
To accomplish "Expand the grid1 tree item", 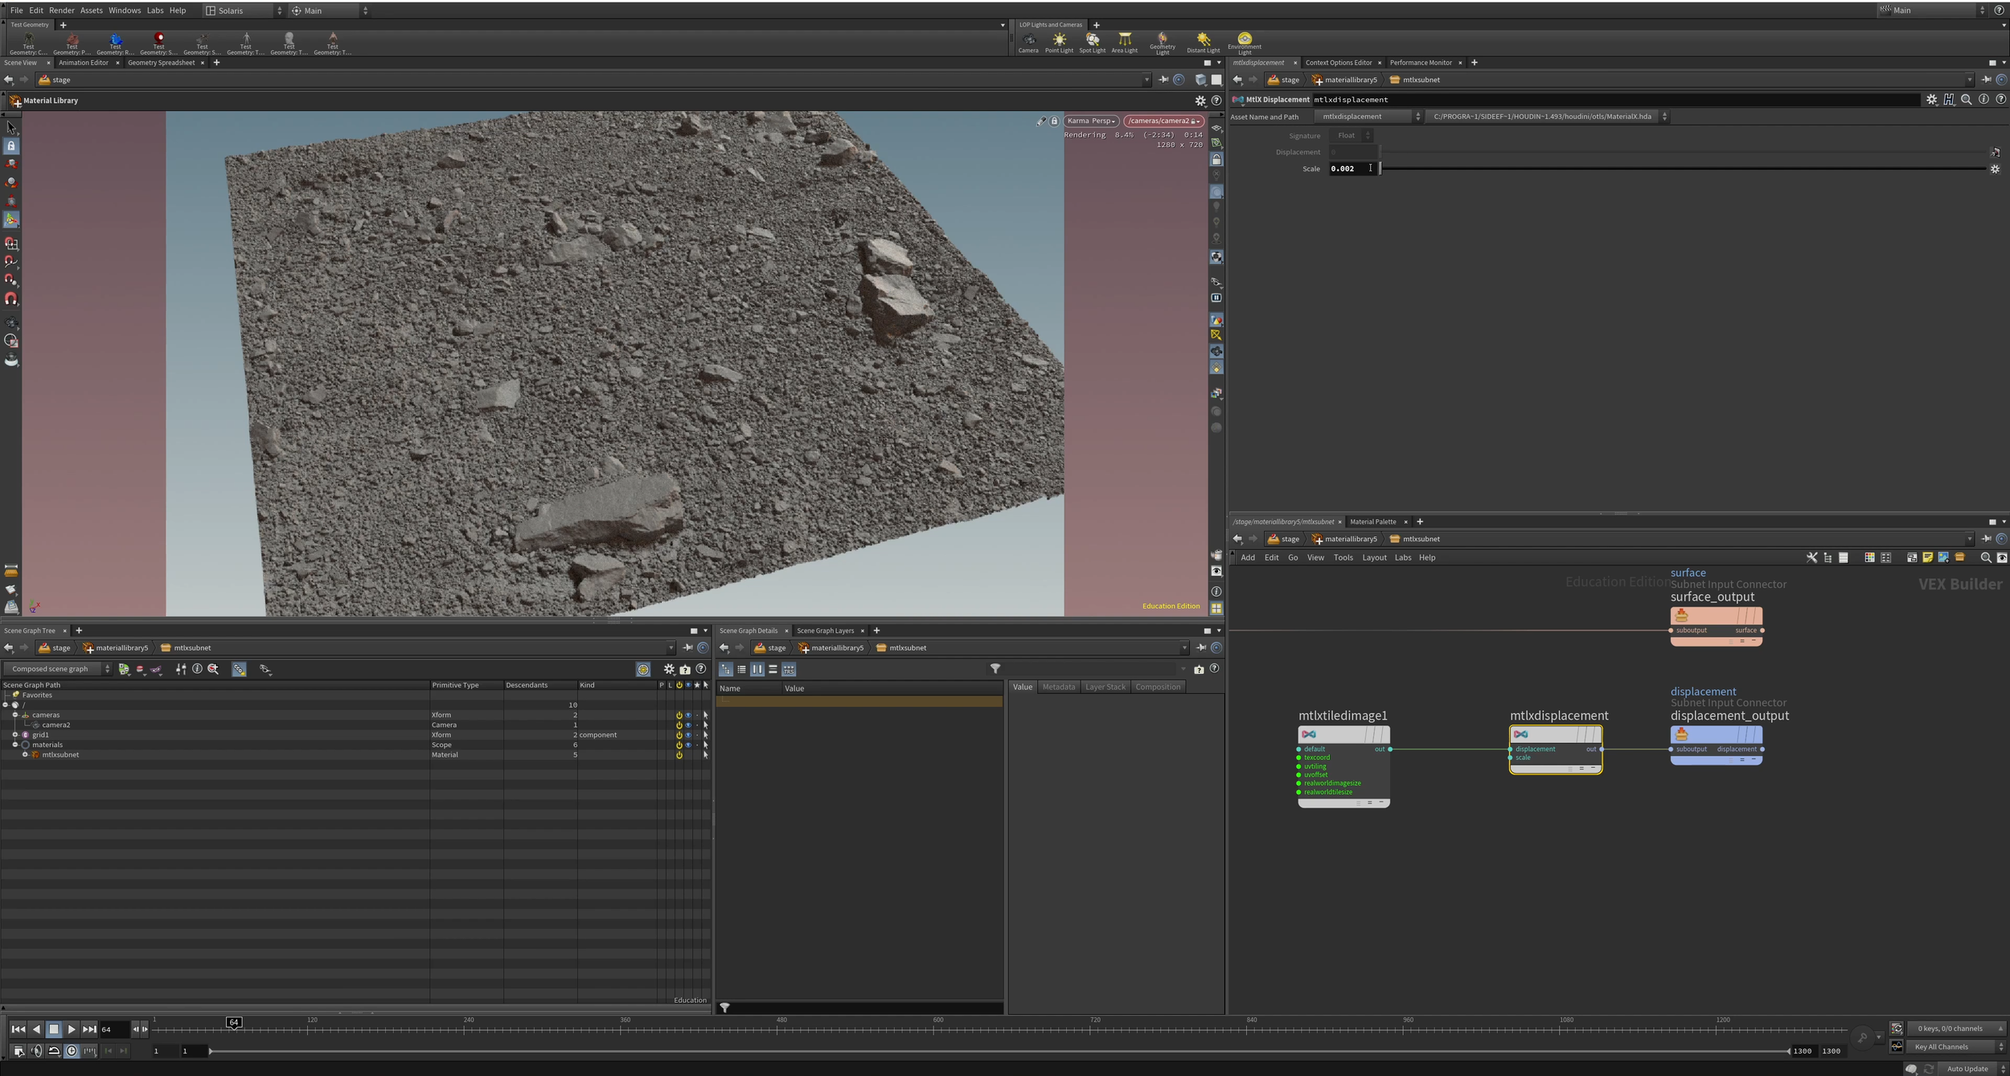I will pyautogui.click(x=15, y=735).
